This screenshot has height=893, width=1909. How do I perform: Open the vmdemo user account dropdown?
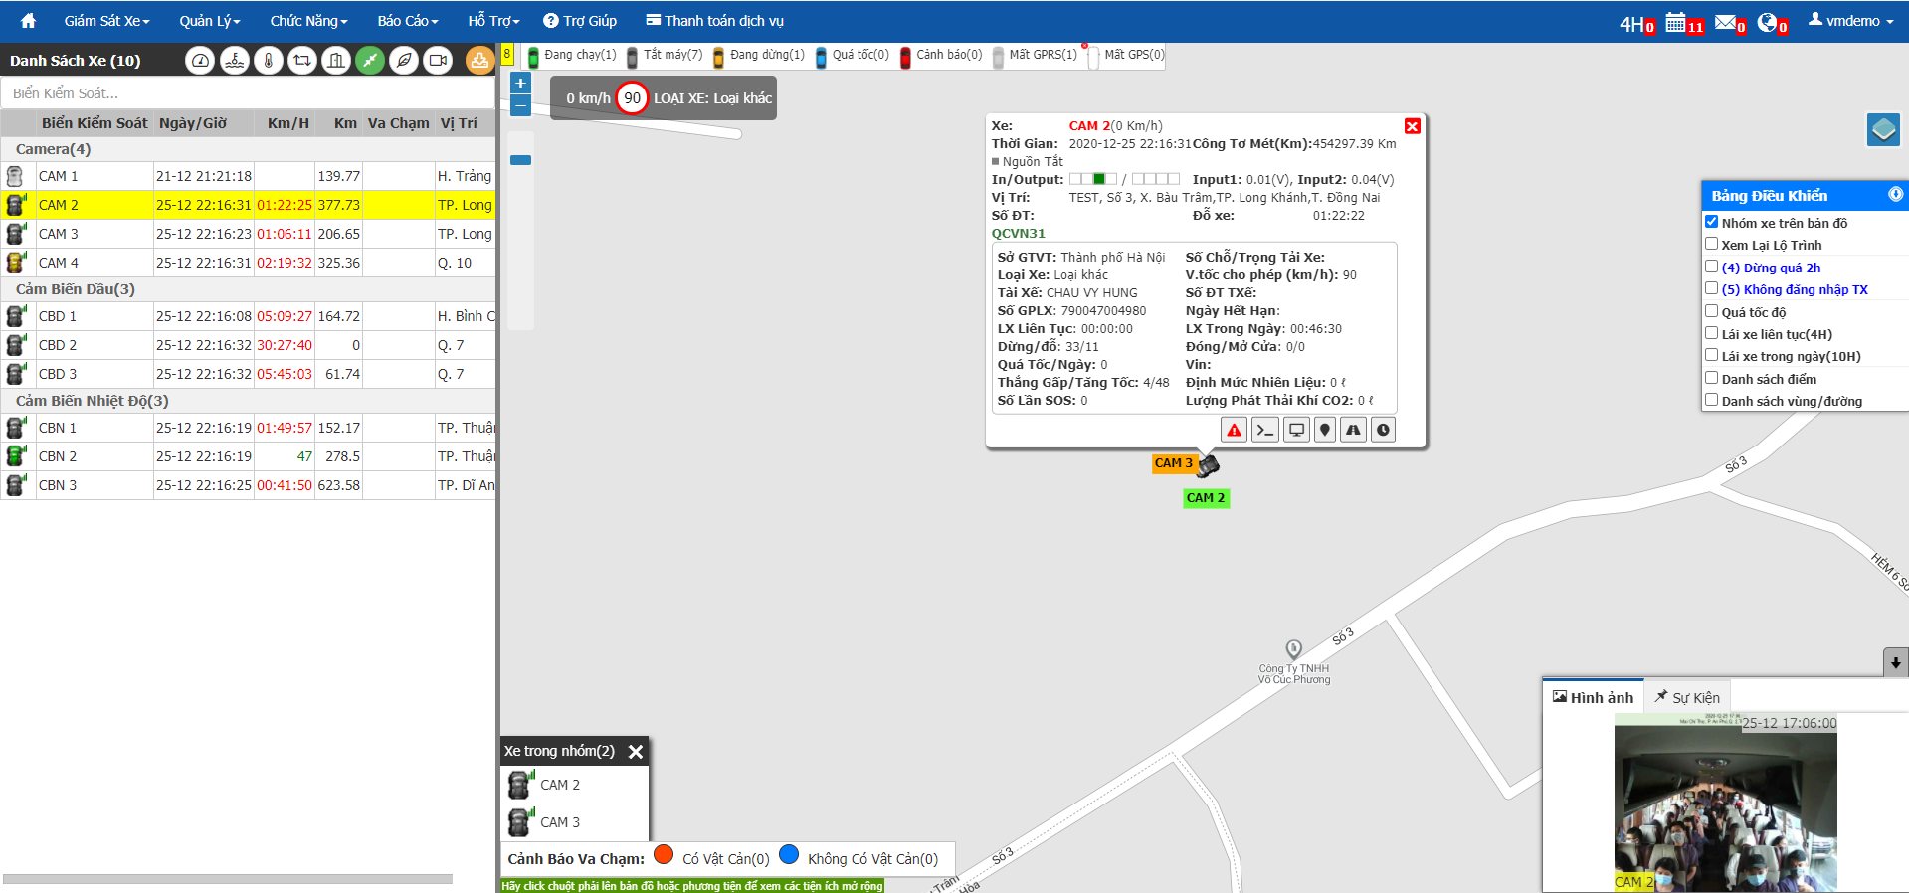[1851, 21]
